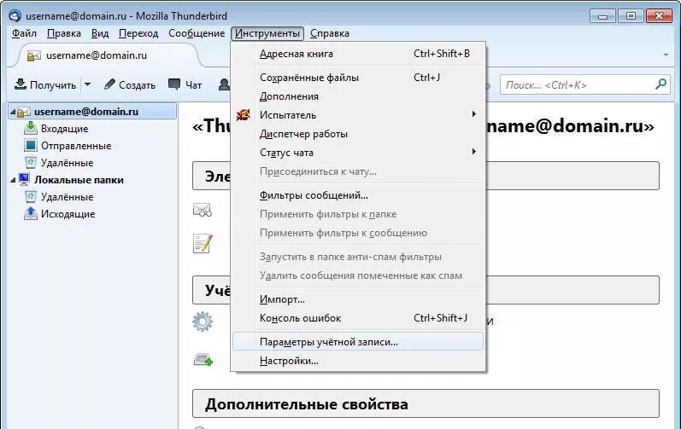Choose Диспетчер работы menu entry

pos(358,134)
